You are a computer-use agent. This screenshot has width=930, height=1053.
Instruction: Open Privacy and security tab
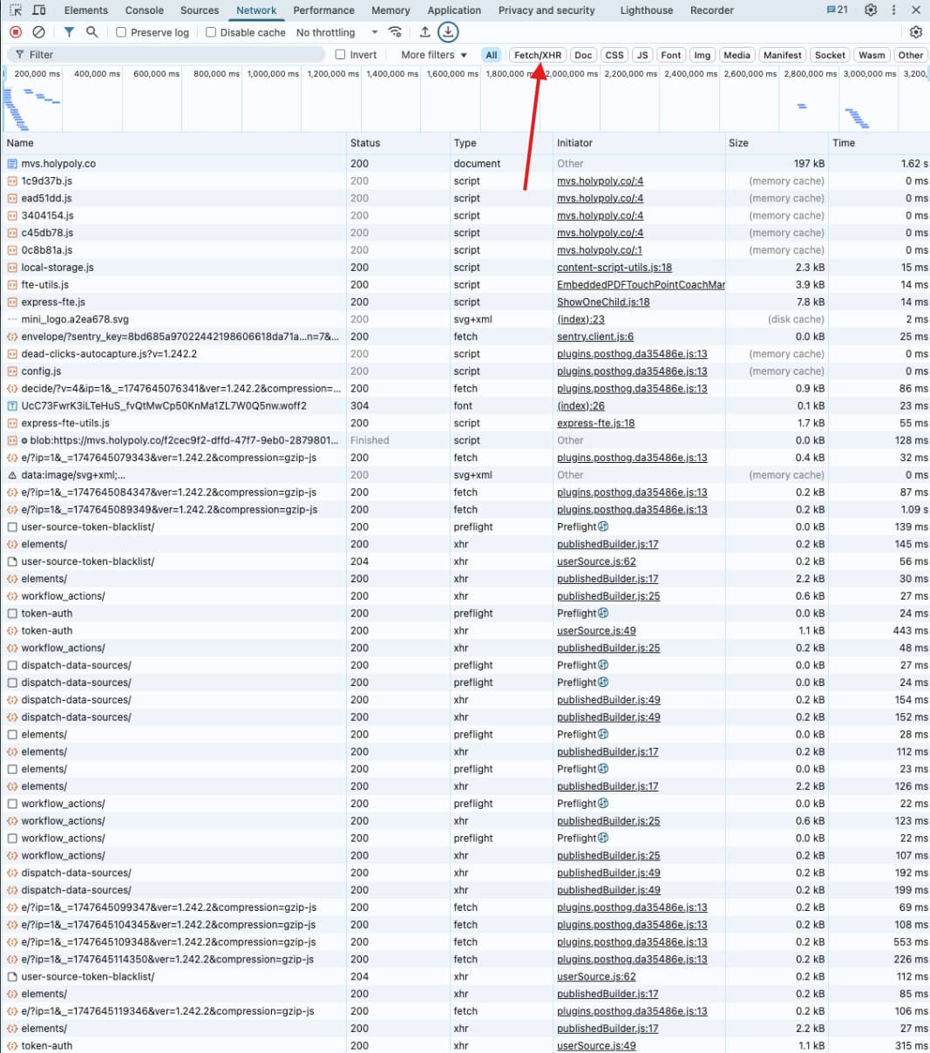546,10
